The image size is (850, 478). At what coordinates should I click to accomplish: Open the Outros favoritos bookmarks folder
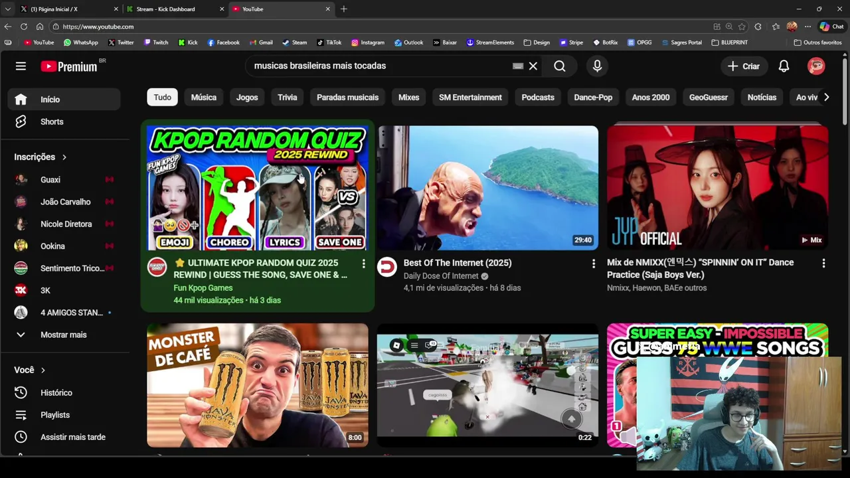point(817,42)
